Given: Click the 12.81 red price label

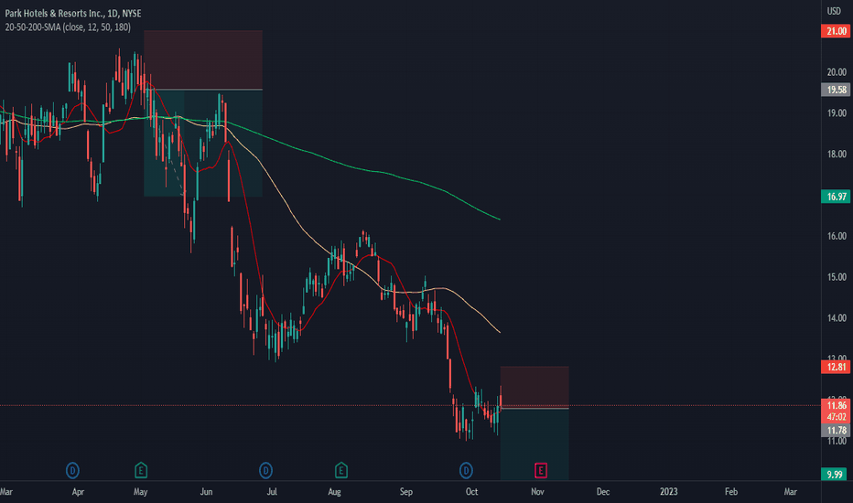Looking at the screenshot, I should pyautogui.click(x=836, y=367).
